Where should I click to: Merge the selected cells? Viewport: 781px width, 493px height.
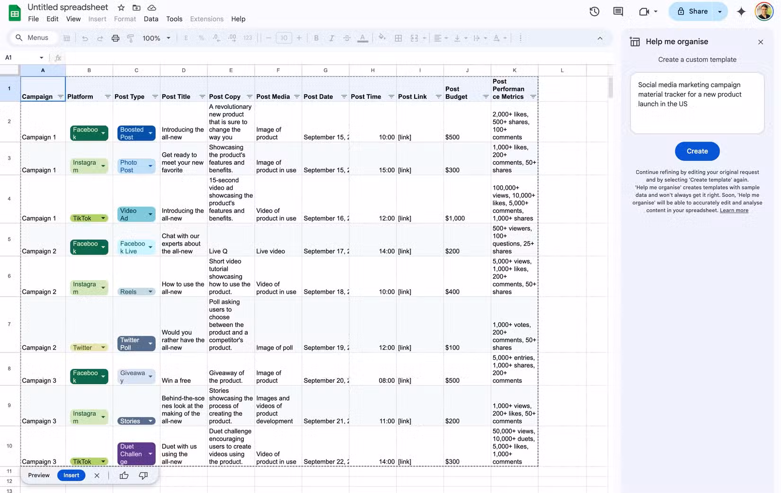pos(413,38)
